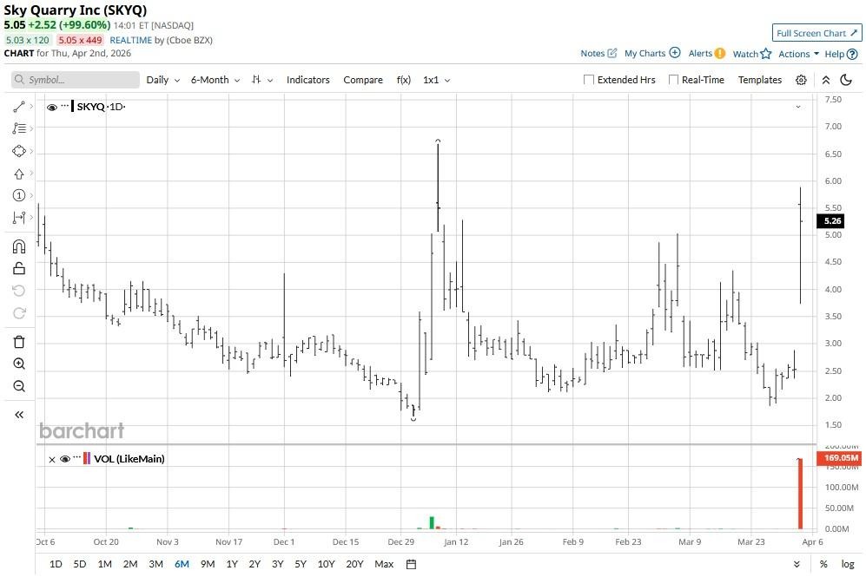This screenshot has width=866, height=577.
Task: Toggle magnet snap mode
Action: [x=19, y=246]
